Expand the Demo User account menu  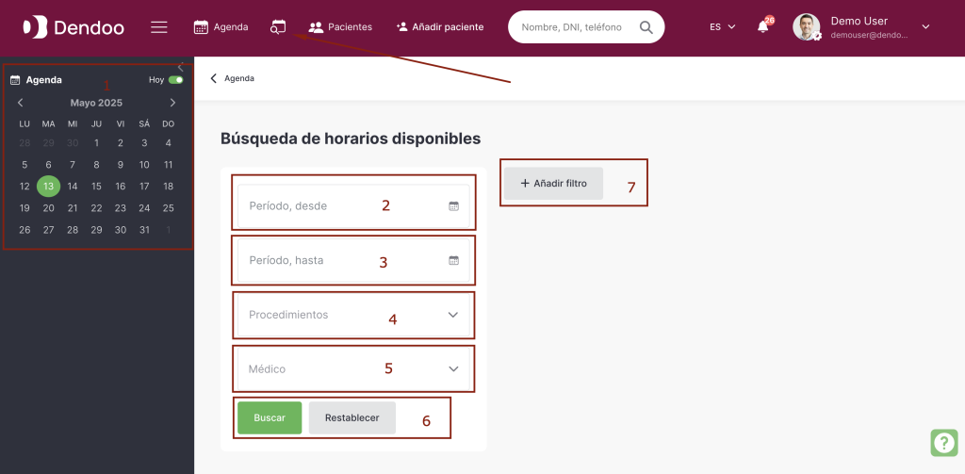[925, 26]
